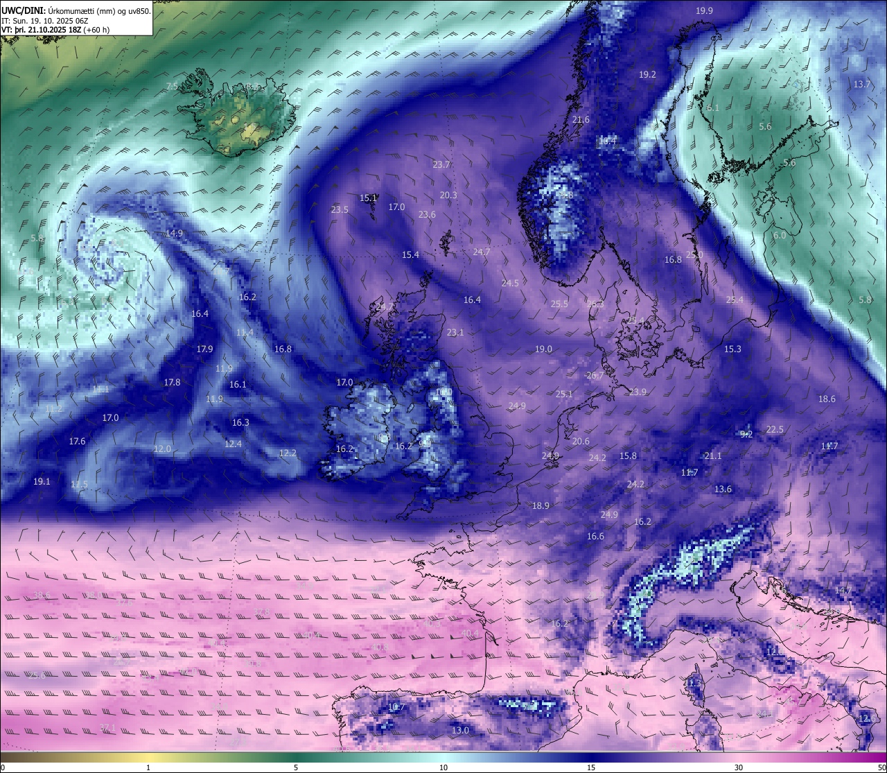Click the 1 tick label on the colour scale
This screenshot has height=773, width=887.
148,767
